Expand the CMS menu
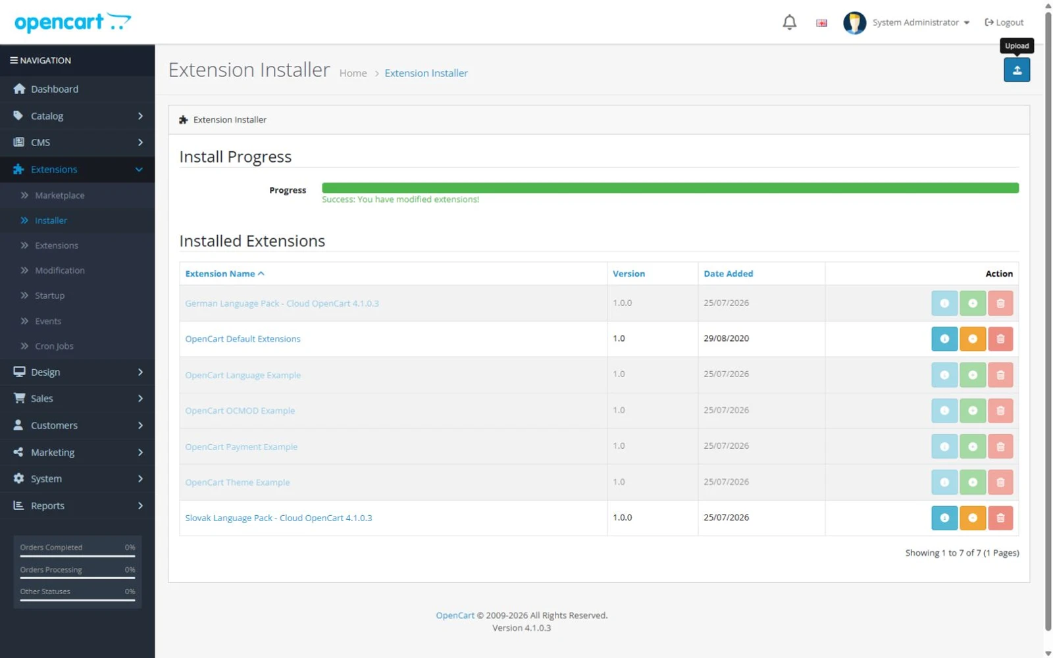Screen dimensions: 1053x658 (77, 142)
